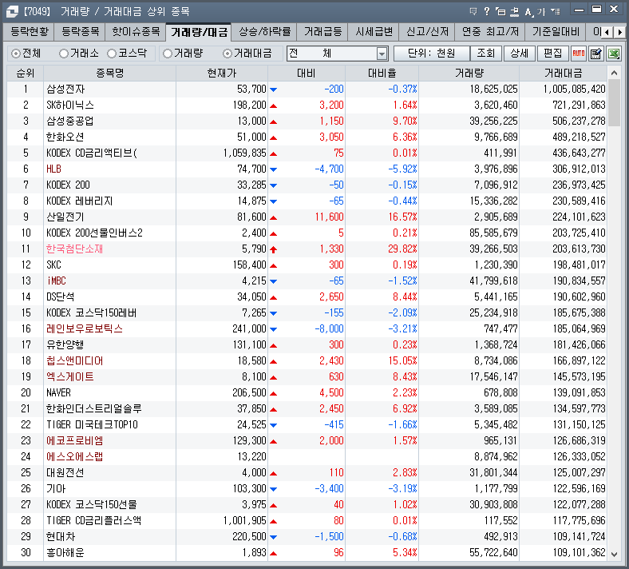Select NAVER stock name

point(58,392)
